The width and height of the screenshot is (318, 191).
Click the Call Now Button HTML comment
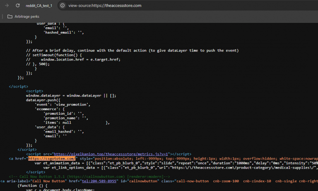(x=89, y=176)
